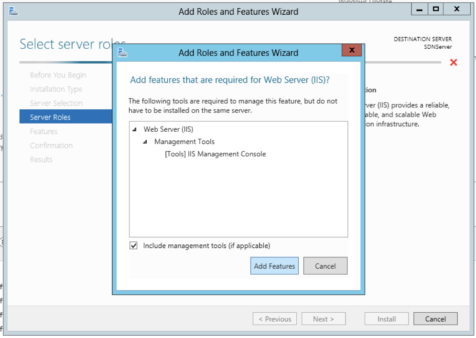Image resolution: width=476 pixels, height=338 pixels.
Task: Select the Web Server (IIS) tree label
Action: pyautogui.click(x=169, y=129)
